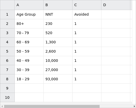Select row 10 header
This screenshot has height=108, width=136.
(7, 97)
